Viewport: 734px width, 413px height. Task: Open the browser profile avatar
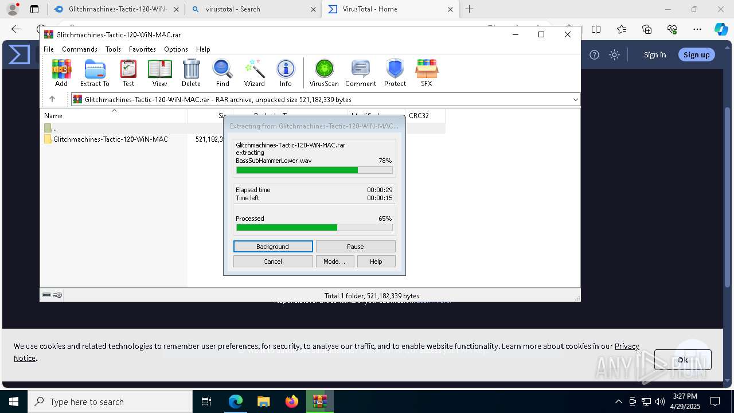(x=13, y=9)
